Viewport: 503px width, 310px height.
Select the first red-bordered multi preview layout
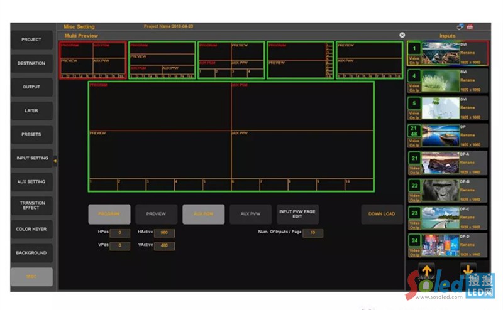click(92, 60)
